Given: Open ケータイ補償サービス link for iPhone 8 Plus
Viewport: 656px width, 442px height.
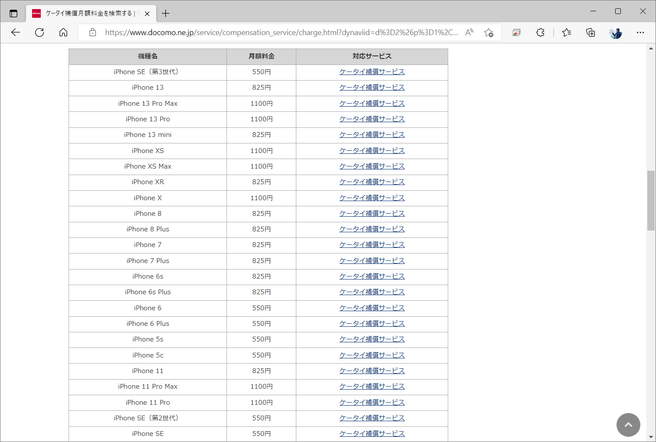Looking at the screenshot, I should (x=372, y=229).
